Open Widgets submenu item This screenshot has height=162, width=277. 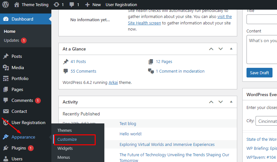coord(65,148)
